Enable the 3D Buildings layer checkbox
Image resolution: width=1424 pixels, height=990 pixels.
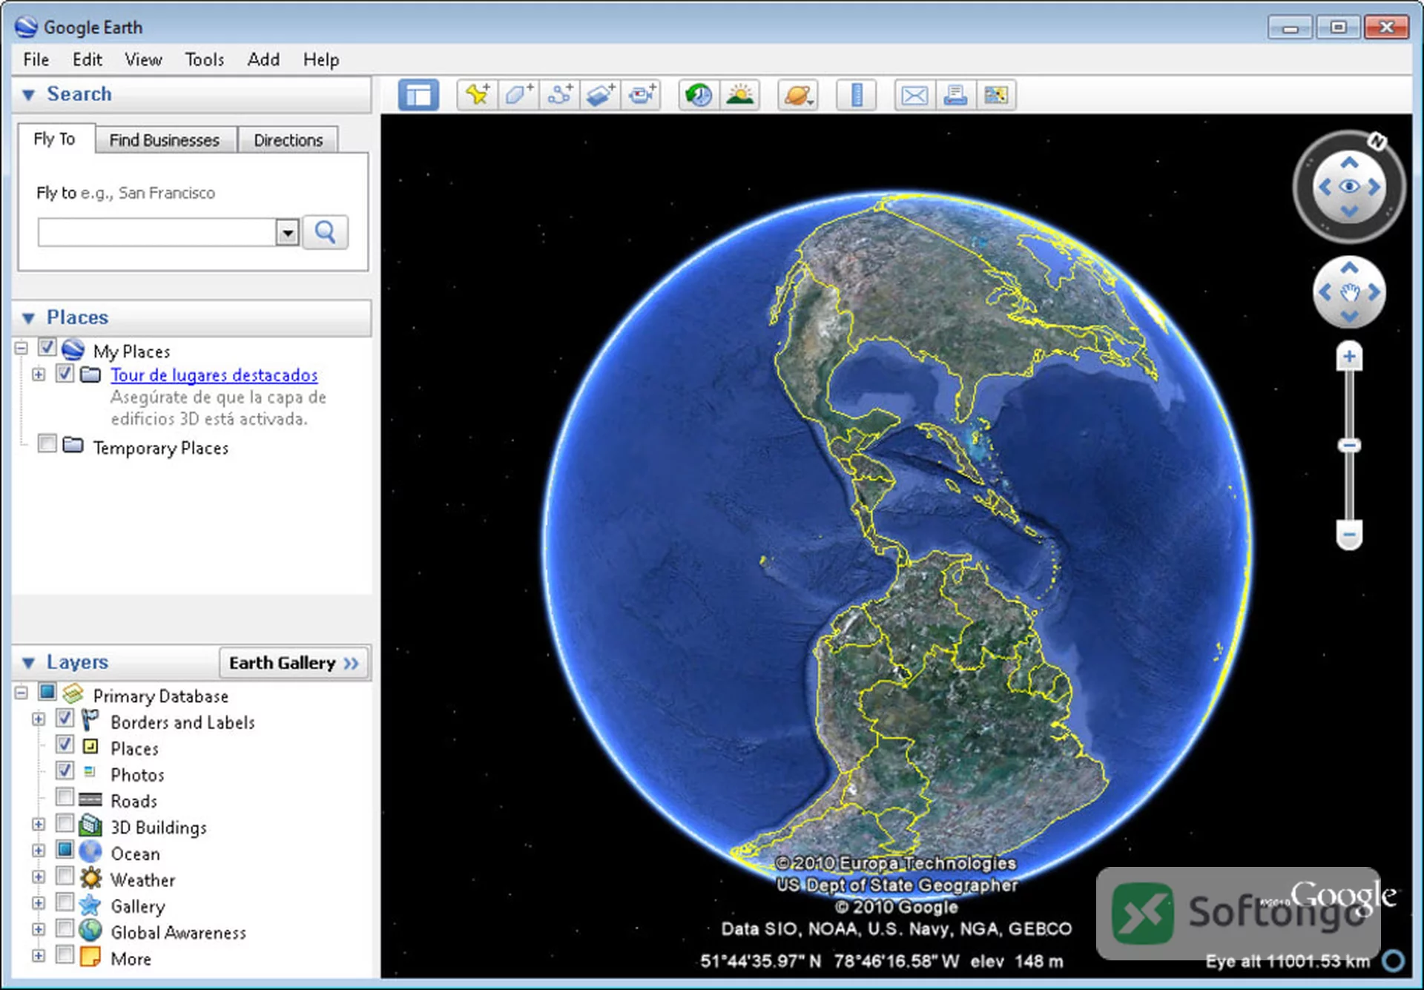65,823
